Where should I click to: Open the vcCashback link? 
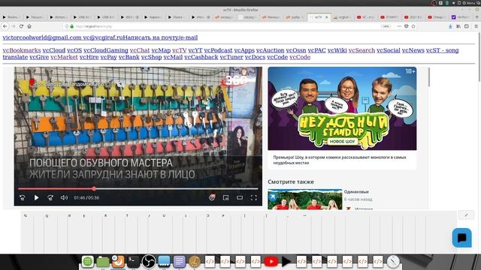click(201, 57)
